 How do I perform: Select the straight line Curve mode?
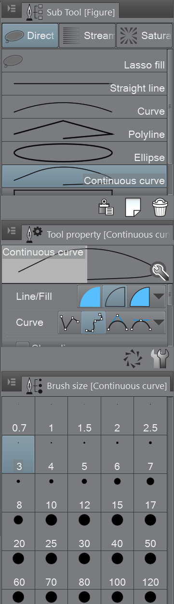[70, 322]
